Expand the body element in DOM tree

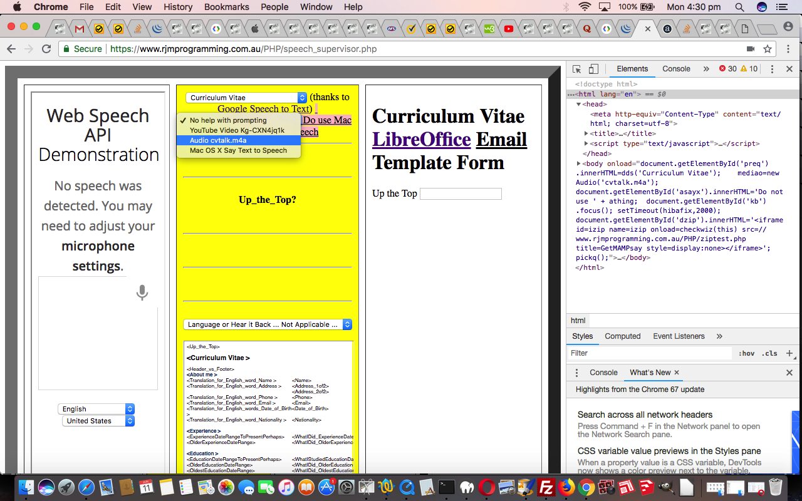[x=580, y=163]
